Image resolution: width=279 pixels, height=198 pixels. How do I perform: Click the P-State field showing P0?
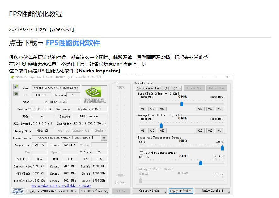(99, 152)
